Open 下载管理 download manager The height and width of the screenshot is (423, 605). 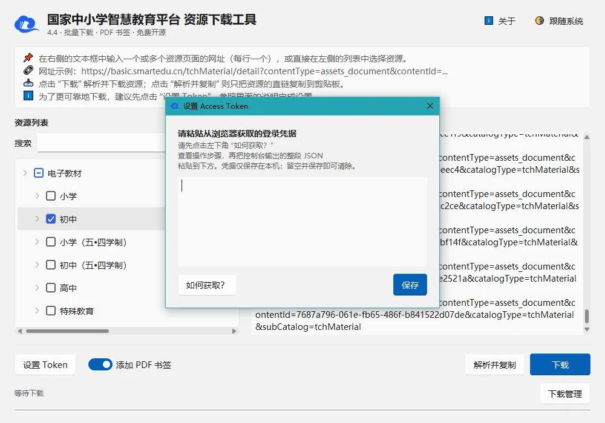pyautogui.click(x=565, y=394)
